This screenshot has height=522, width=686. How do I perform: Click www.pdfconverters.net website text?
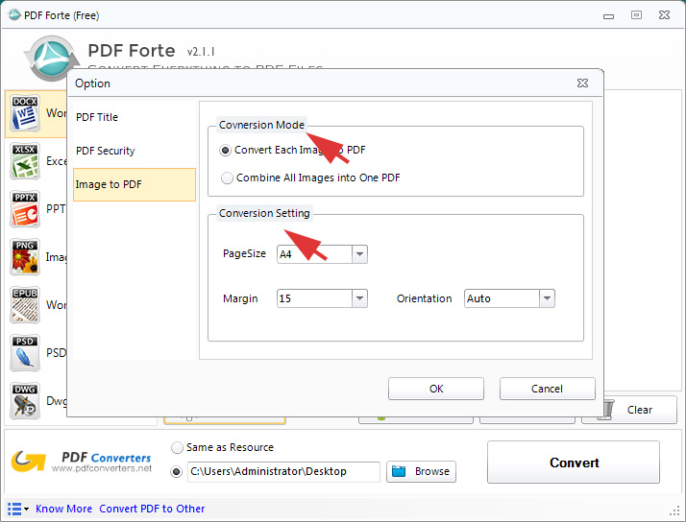click(102, 468)
